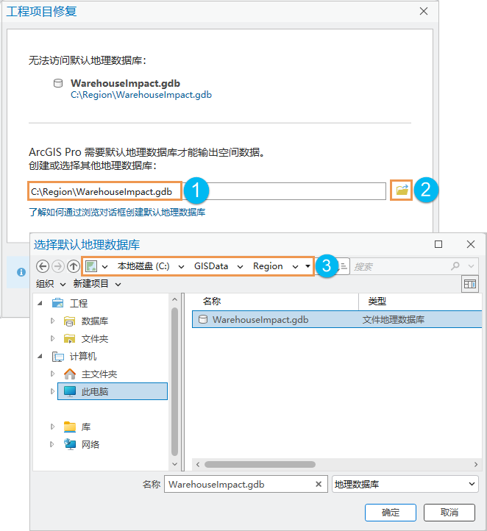Click the 此电脑 monitor icon
The image size is (487, 531).
[x=70, y=391]
